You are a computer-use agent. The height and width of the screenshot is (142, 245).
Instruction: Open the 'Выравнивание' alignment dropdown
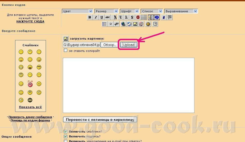click(x=181, y=11)
